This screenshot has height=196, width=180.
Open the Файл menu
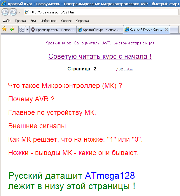[x=6, y=21]
